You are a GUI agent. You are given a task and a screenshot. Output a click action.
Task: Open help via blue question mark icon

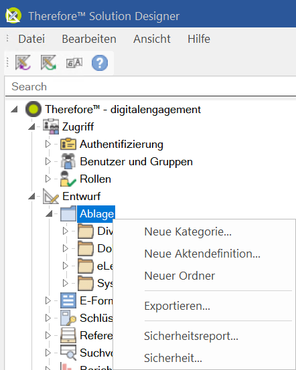100,63
